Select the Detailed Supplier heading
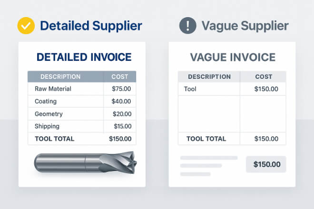 coord(91,26)
